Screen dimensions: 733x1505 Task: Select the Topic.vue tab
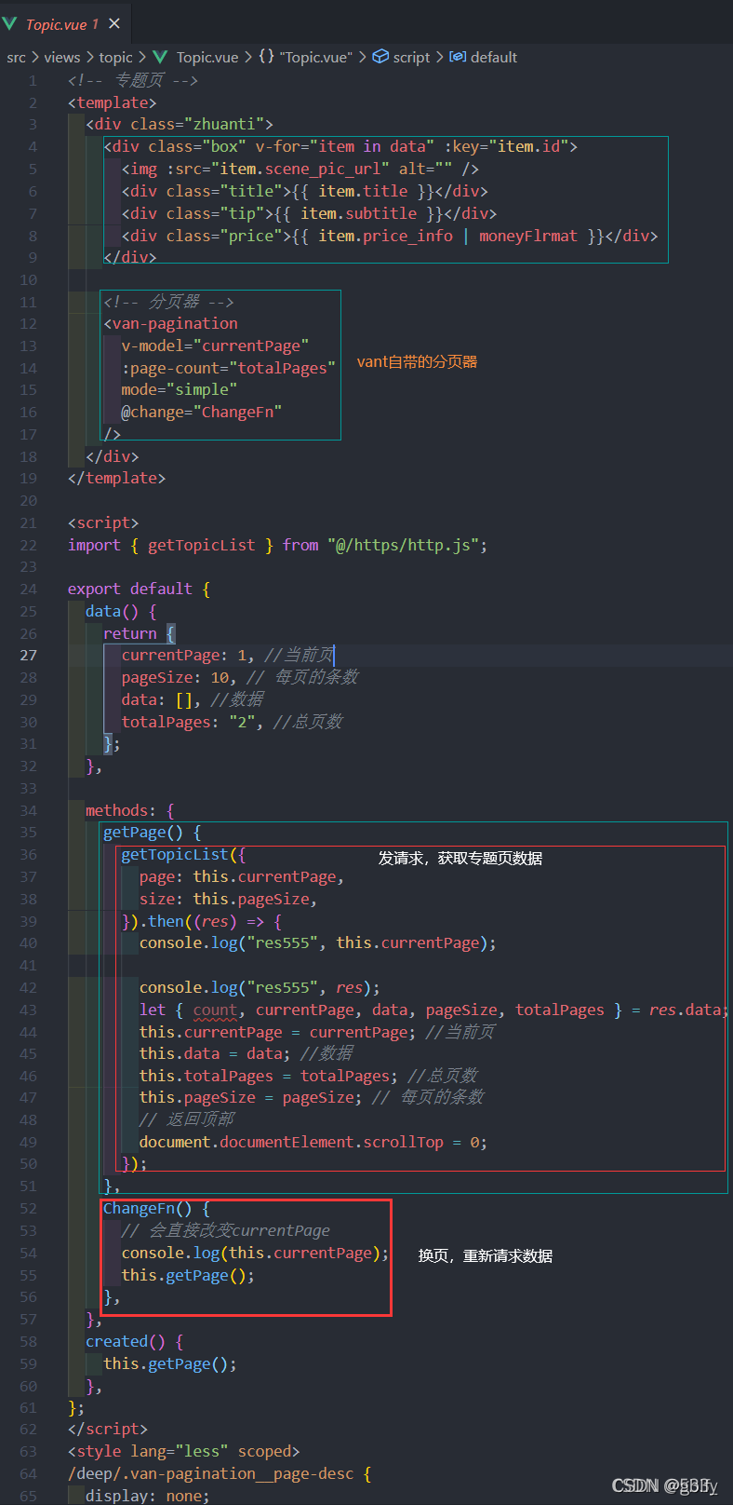pos(63,23)
